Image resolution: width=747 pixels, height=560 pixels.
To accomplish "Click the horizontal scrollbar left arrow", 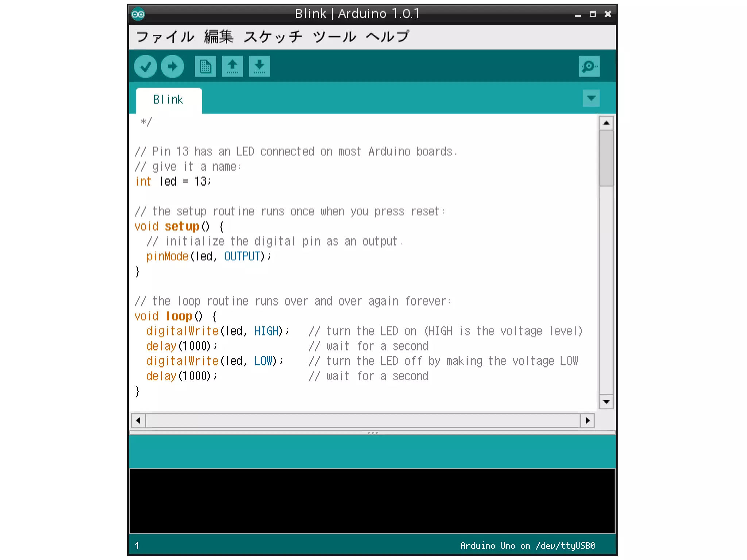I will 138,420.
